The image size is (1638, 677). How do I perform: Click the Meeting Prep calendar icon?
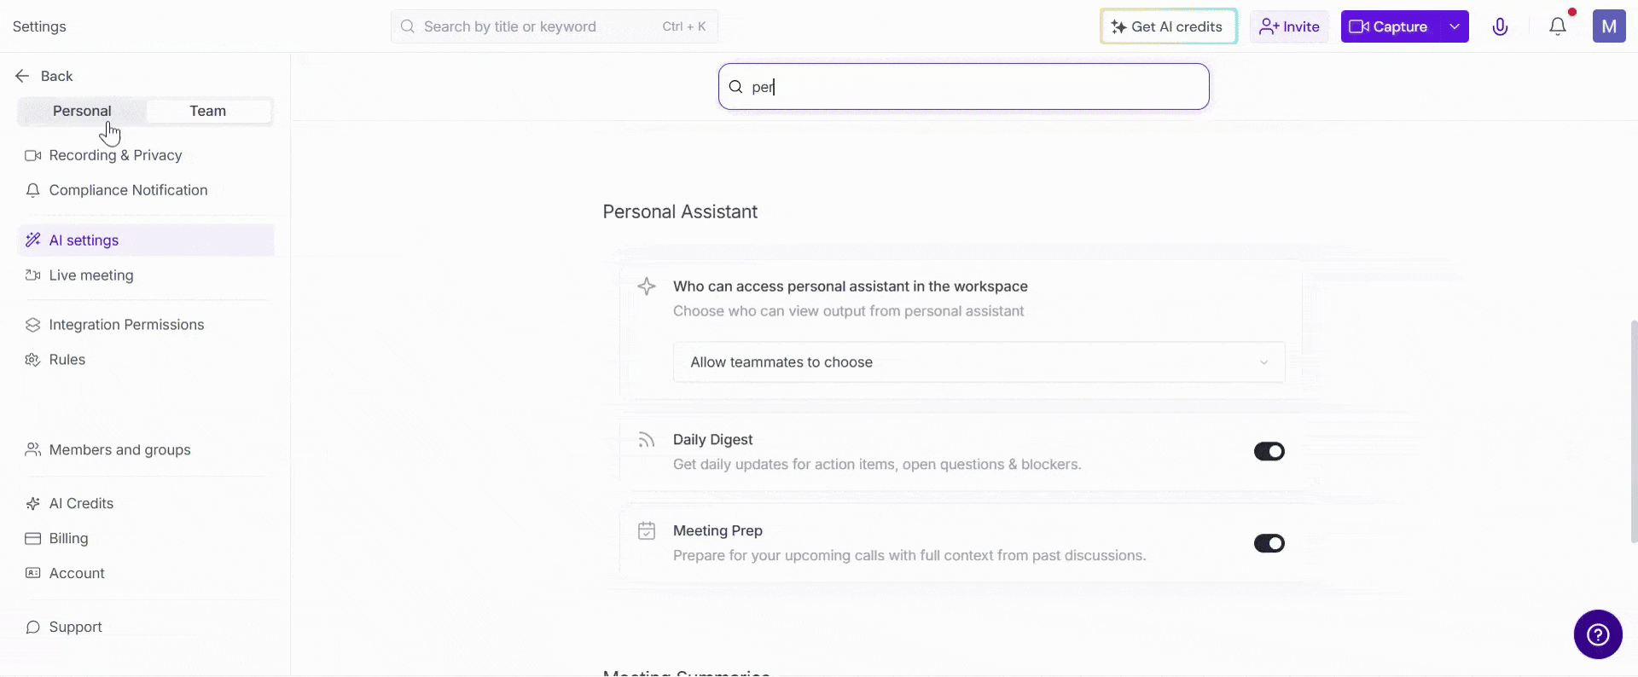(647, 530)
